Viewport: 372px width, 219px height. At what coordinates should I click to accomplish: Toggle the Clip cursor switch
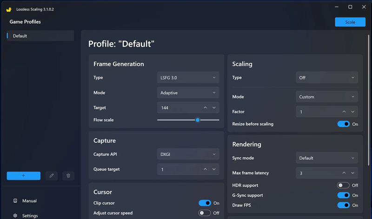pyautogui.click(x=205, y=203)
